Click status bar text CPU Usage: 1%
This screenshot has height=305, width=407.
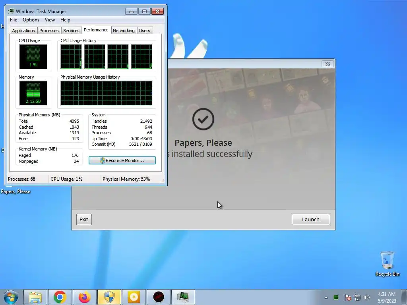pyautogui.click(x=66, y=179)
